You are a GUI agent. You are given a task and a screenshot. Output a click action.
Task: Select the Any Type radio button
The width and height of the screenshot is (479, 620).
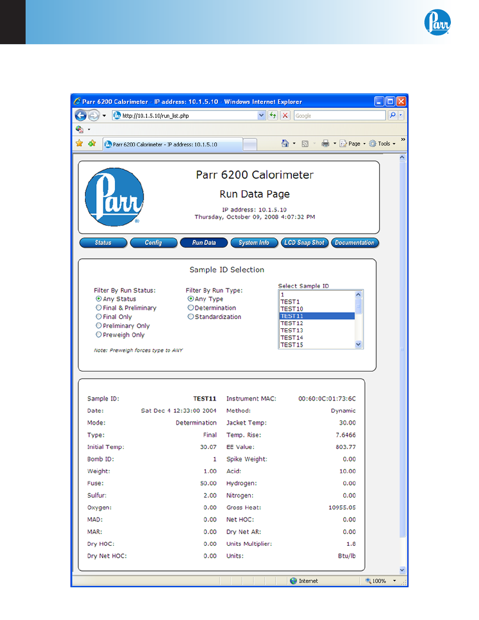191,299
